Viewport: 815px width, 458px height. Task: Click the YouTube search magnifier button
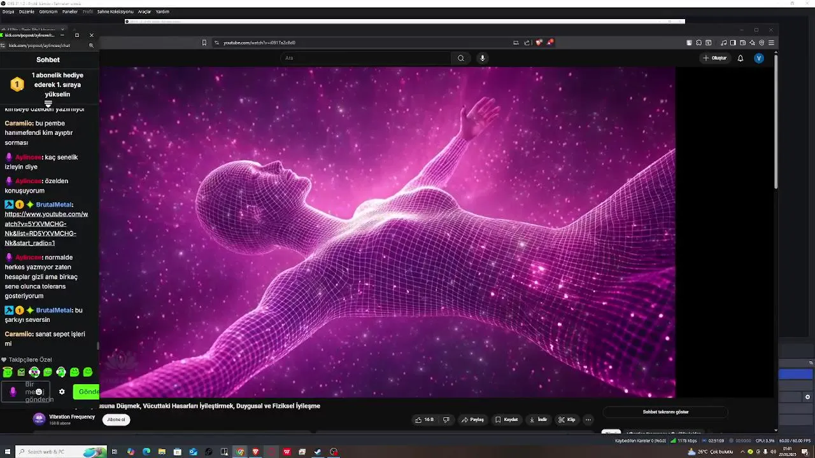(x=461, y=58)
